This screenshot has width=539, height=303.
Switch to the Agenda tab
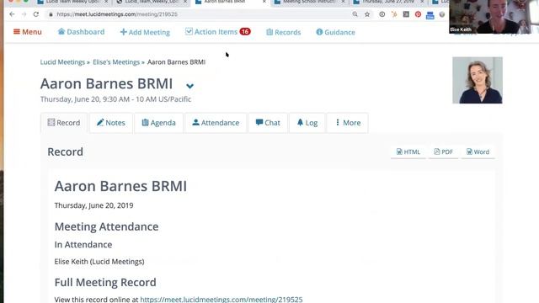159,123
